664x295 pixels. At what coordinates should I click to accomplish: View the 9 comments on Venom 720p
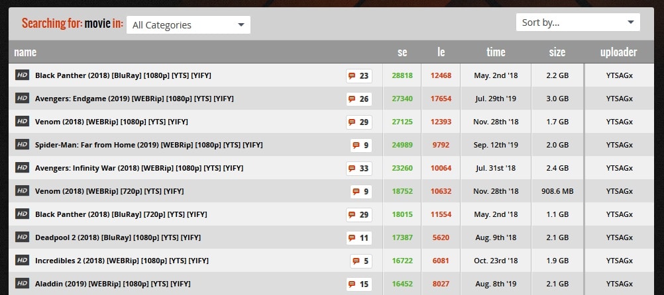click(x=360, y=192)
